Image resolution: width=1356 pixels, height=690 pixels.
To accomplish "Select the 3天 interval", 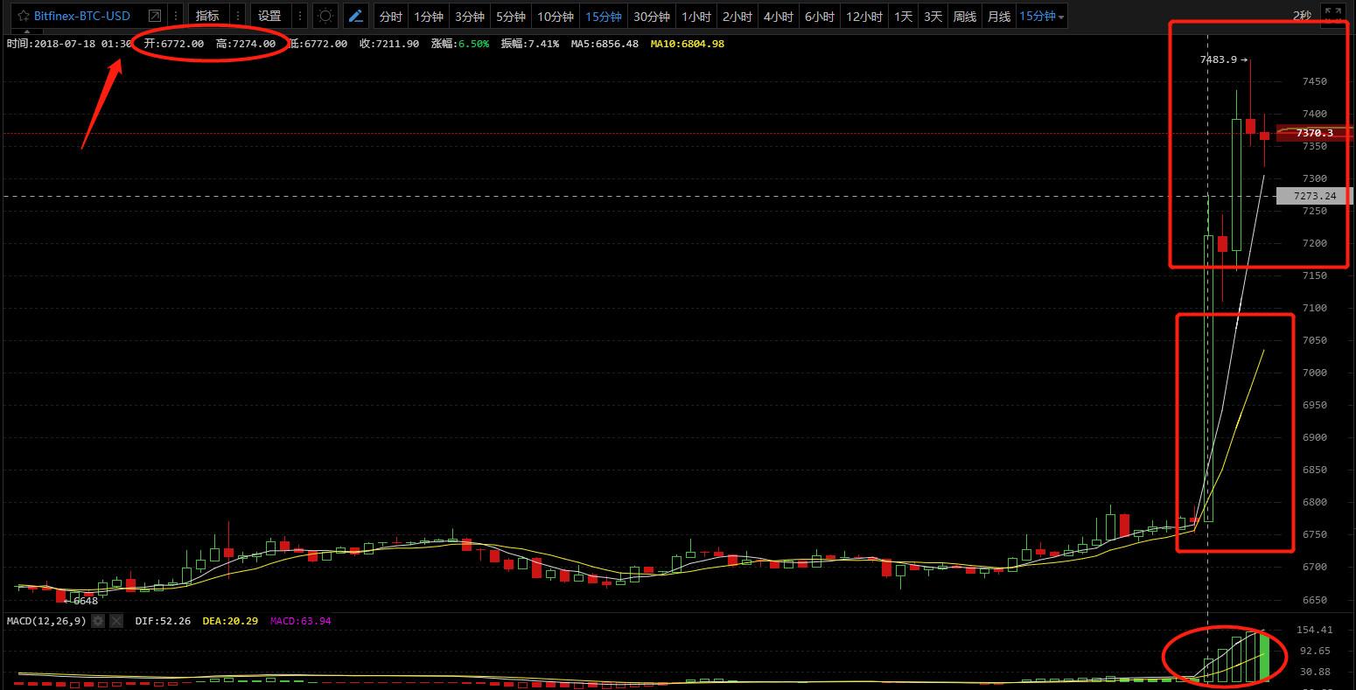I will pos(933,16).
